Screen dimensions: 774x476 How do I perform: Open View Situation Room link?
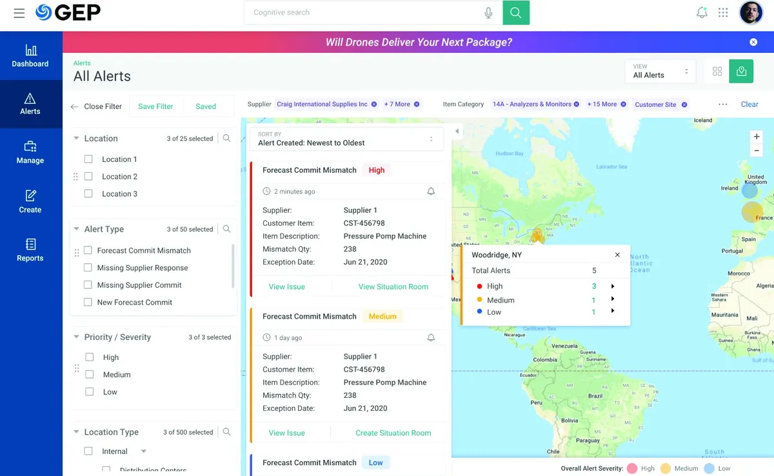[393, 286]
